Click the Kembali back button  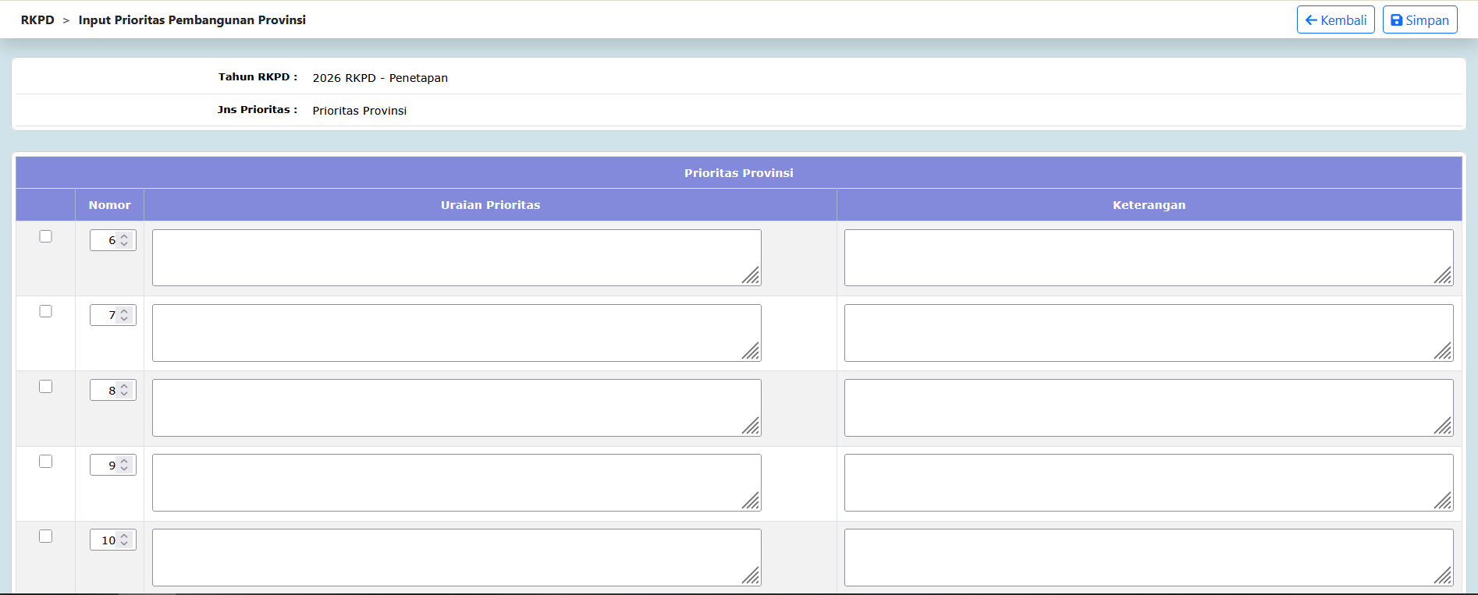point(1335,20)
